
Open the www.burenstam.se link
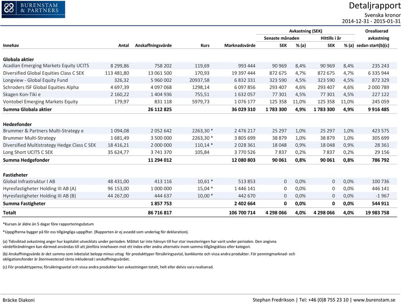tap(374, 300)
